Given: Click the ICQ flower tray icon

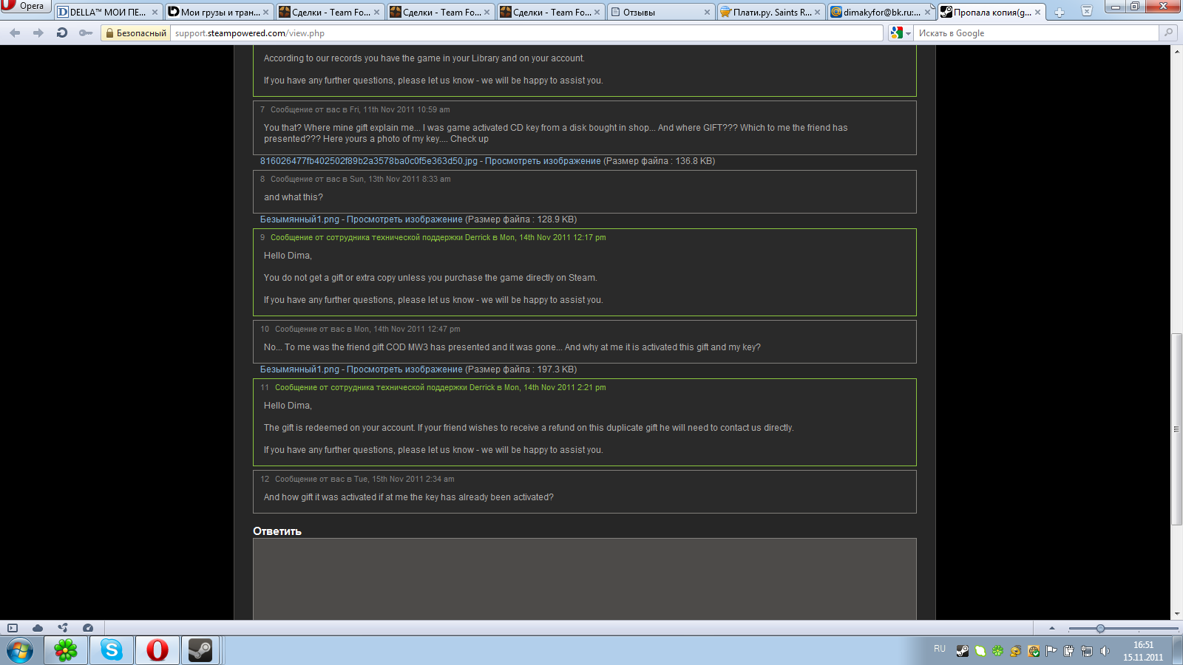Looking at the screenshot, I should tap(998, 651).
